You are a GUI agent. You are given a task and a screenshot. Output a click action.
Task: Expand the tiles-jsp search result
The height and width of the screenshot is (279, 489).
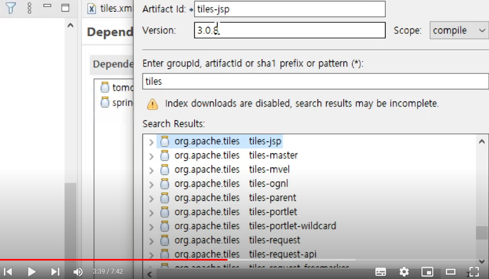click(151, 142)
